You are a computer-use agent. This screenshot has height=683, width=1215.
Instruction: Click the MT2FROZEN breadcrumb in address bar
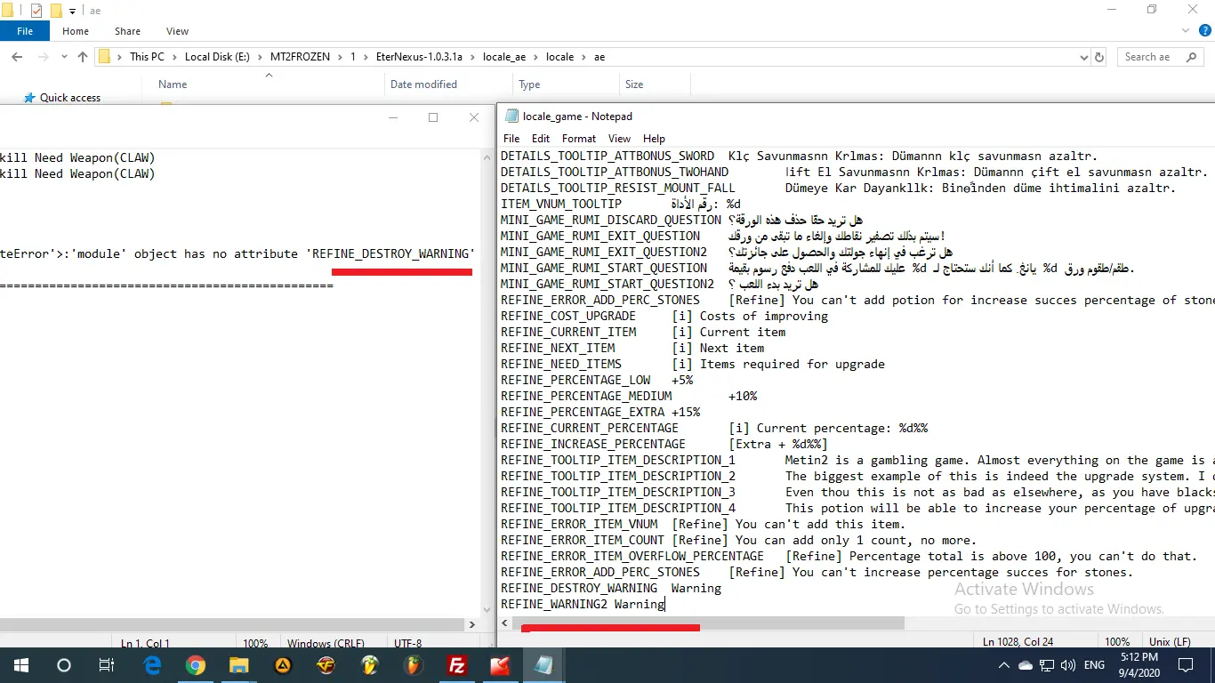(300, 57)
